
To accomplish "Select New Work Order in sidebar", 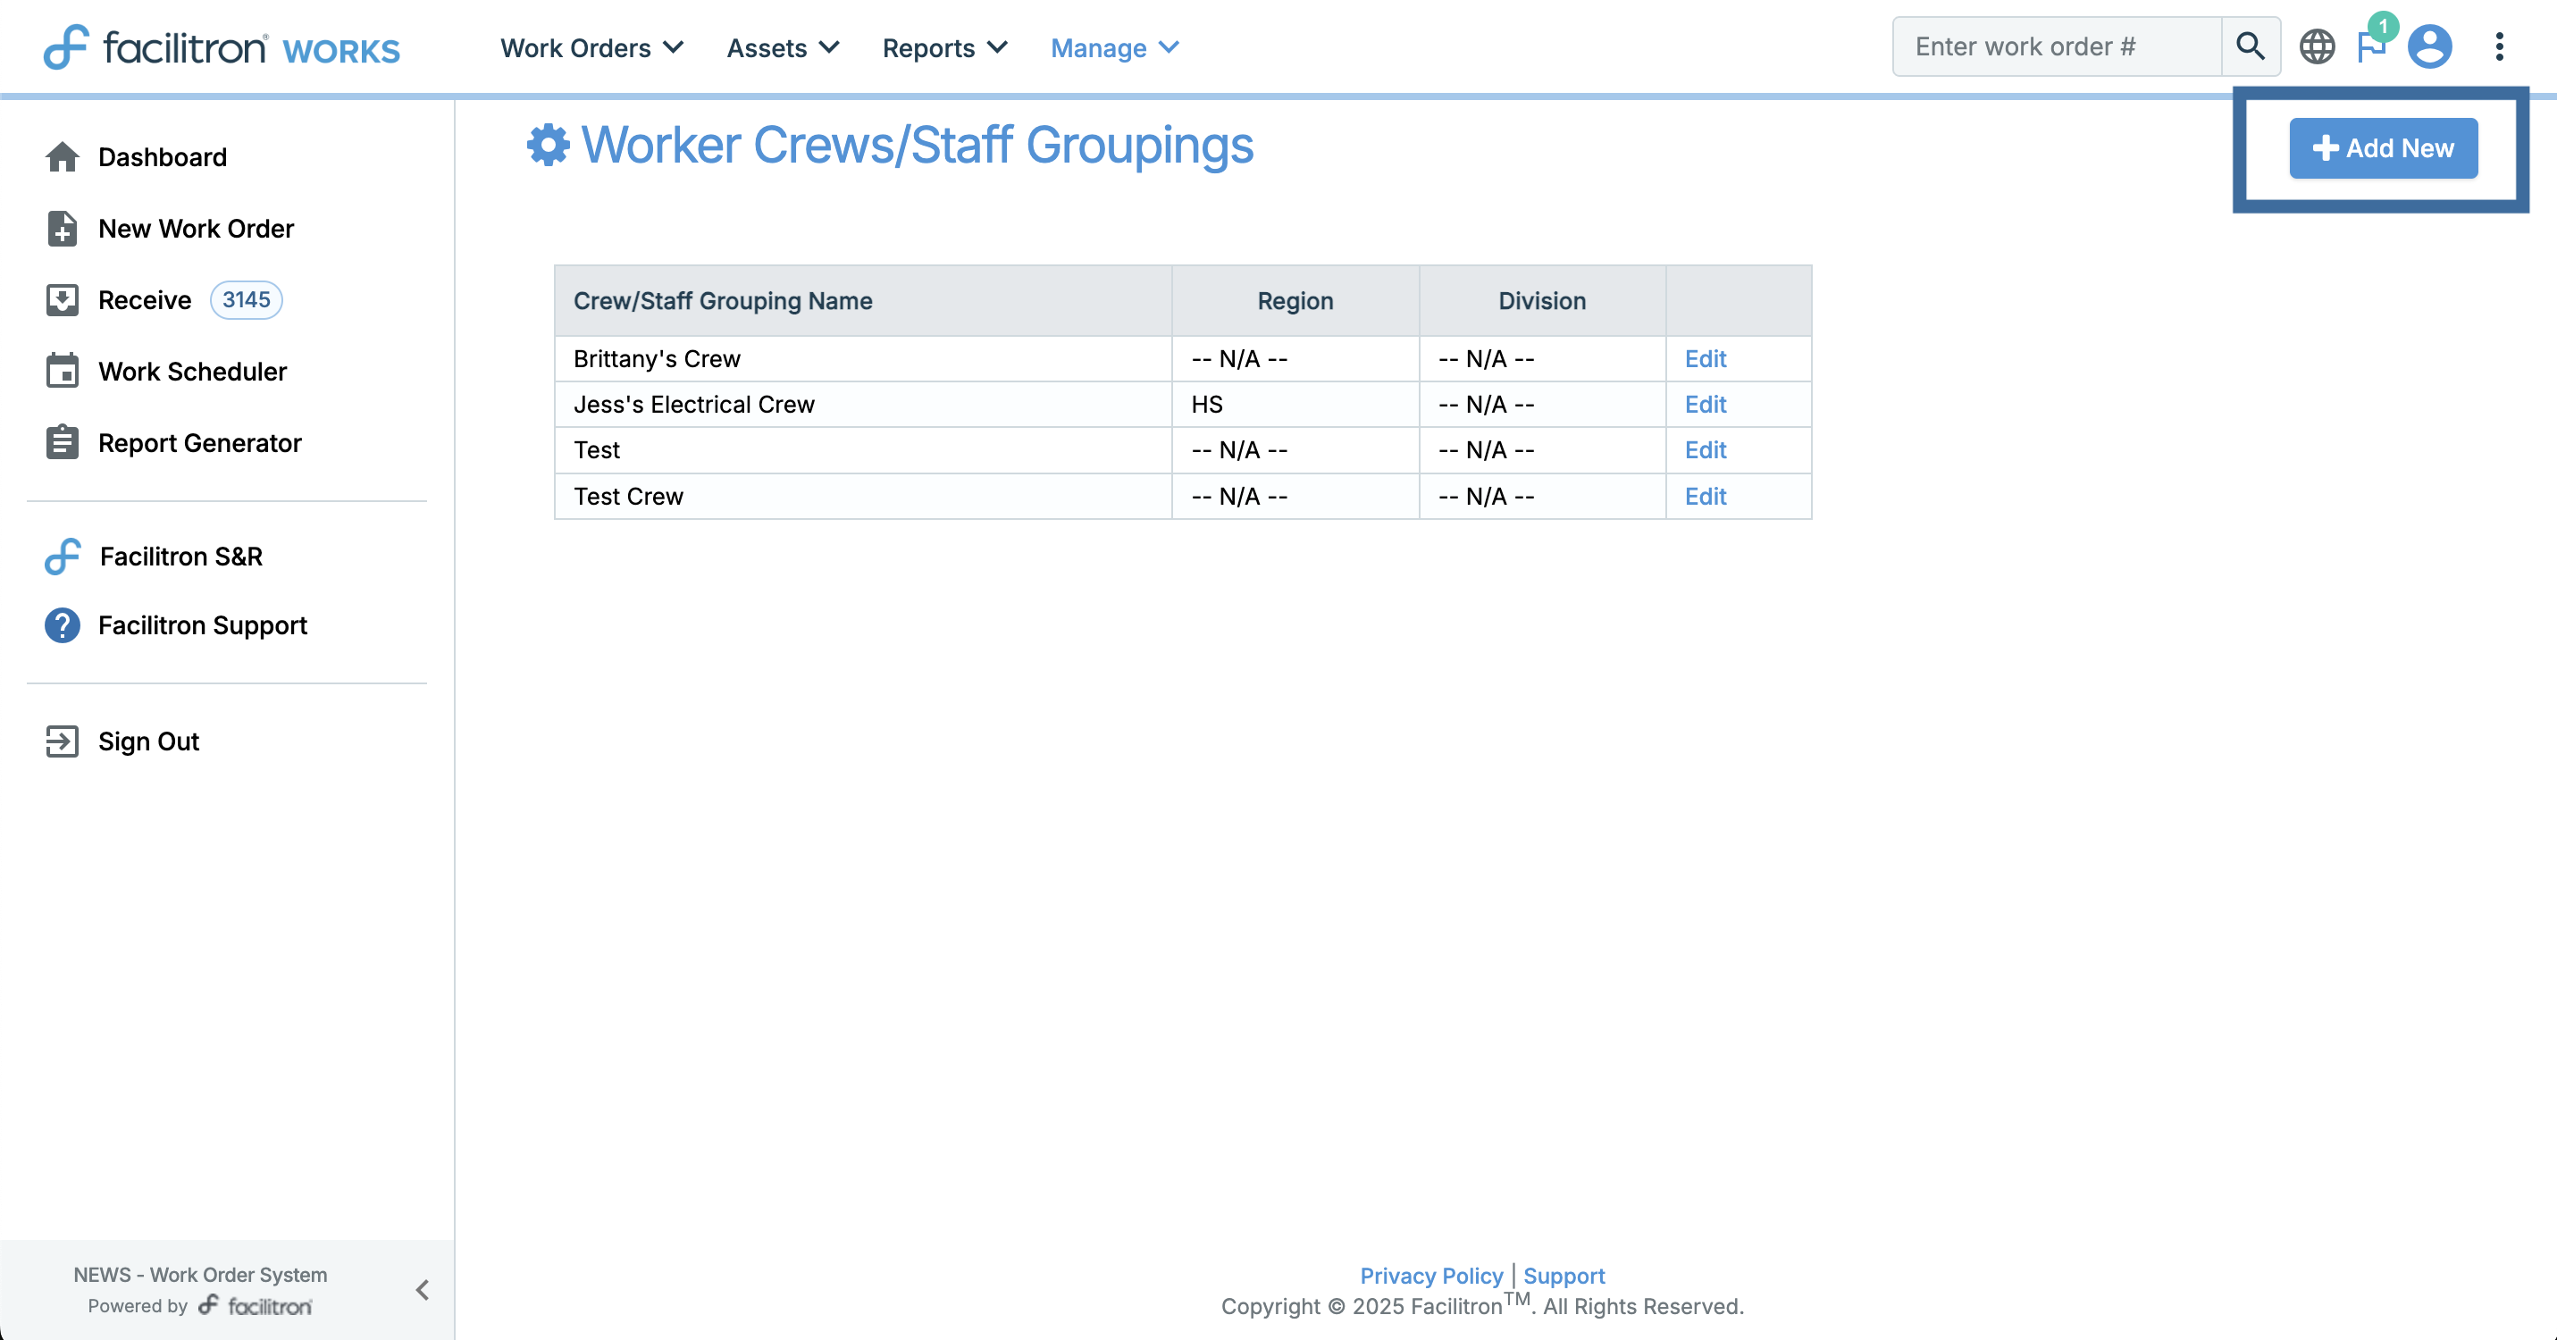I will [196, 229].
